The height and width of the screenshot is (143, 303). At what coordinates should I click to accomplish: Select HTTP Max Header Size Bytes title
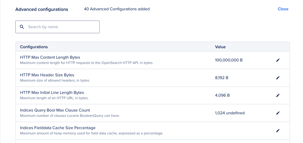(47, 75)
